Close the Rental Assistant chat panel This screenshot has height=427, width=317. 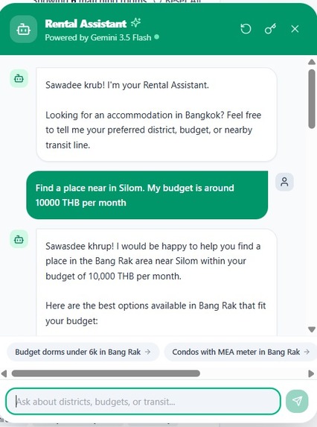pos(295,29)
